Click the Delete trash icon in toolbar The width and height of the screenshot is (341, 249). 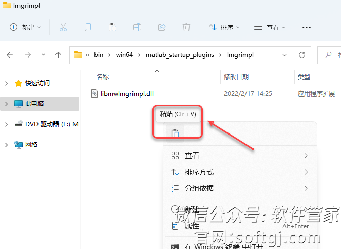(186, 27)
